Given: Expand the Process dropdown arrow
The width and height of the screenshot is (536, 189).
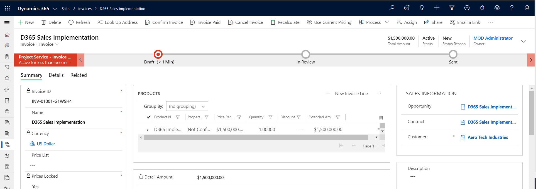Looking at the screenshot, I should coord(387,22).
